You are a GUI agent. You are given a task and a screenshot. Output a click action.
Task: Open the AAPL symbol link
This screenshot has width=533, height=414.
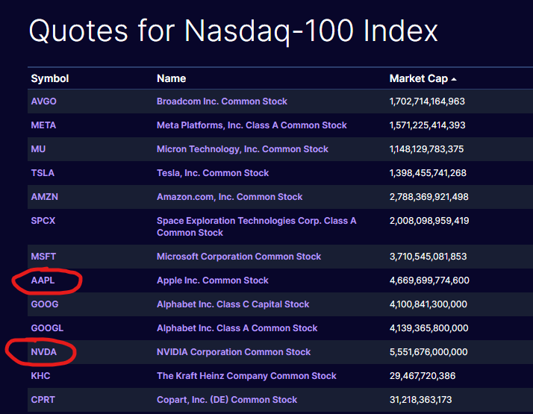[x=43, y=280]
